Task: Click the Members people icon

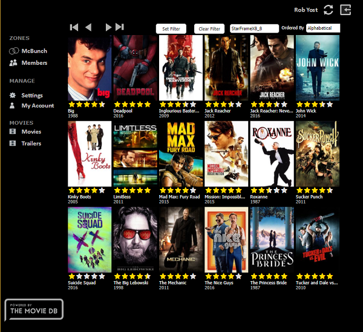Action: [x=13, y=62]
